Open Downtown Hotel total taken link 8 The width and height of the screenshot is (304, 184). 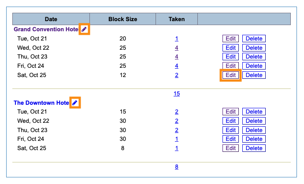[177, 167]
